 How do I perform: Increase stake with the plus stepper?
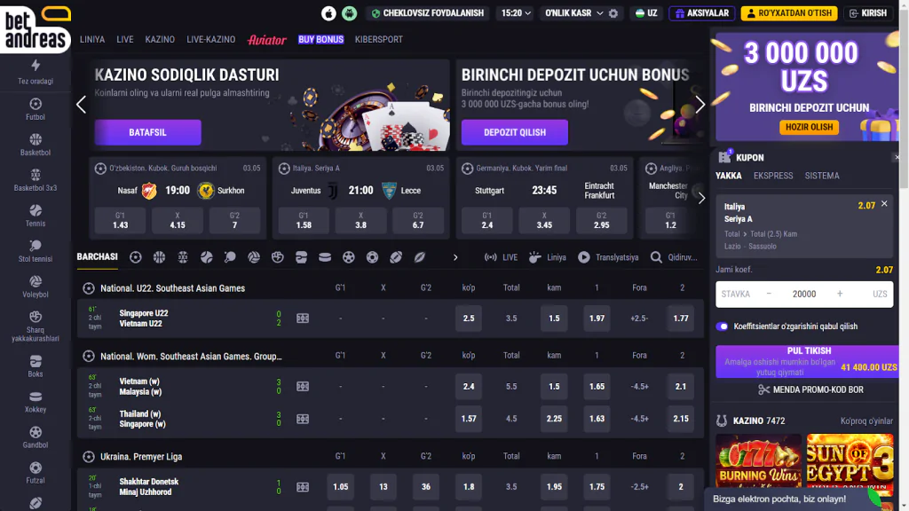[840, 294]
